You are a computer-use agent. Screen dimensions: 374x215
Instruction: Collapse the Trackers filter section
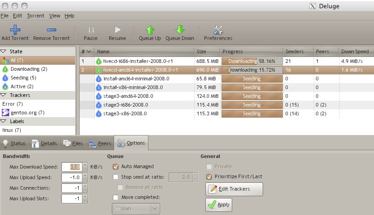tap(4, 95)
